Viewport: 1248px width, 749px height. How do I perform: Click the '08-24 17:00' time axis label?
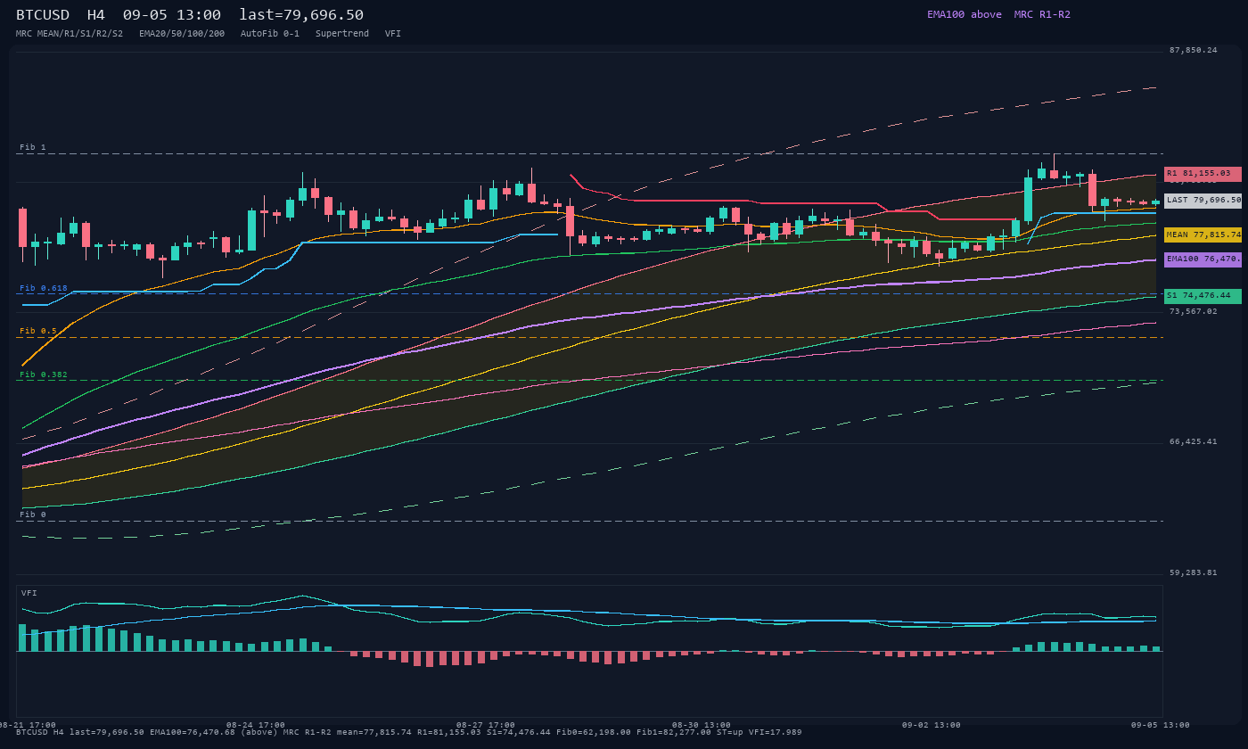256,725
